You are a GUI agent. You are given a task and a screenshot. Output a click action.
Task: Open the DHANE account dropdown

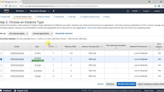tap(136, 11)
